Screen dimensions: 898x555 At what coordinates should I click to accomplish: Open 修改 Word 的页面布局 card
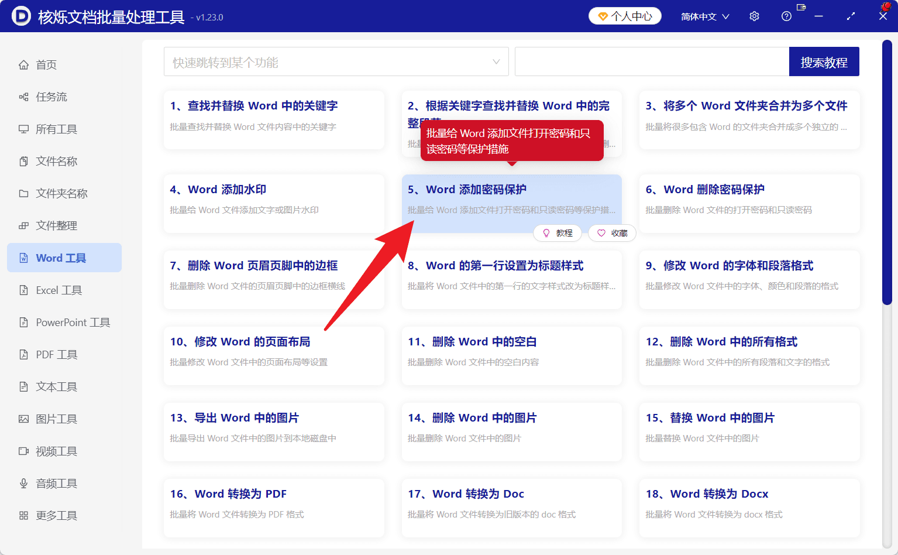(x=274, y=356)
